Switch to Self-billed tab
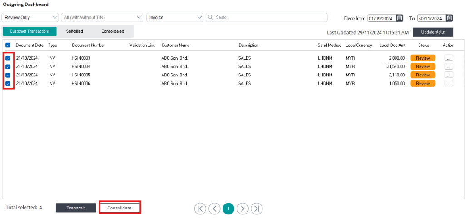This screenshot has height=219, width=465. point(74,31)
